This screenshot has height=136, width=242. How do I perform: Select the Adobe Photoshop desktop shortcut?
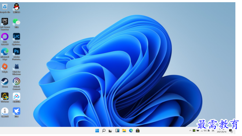coord(17,54)
